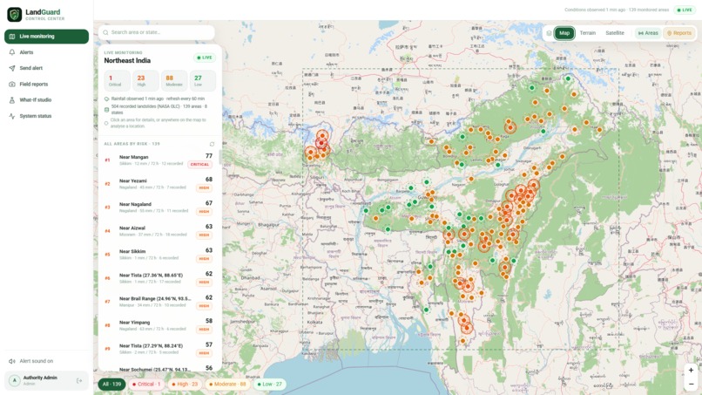Screen dimensions: 702x395
Task: Open Near Aizwal area row
Action: click(x=159, y=231)
